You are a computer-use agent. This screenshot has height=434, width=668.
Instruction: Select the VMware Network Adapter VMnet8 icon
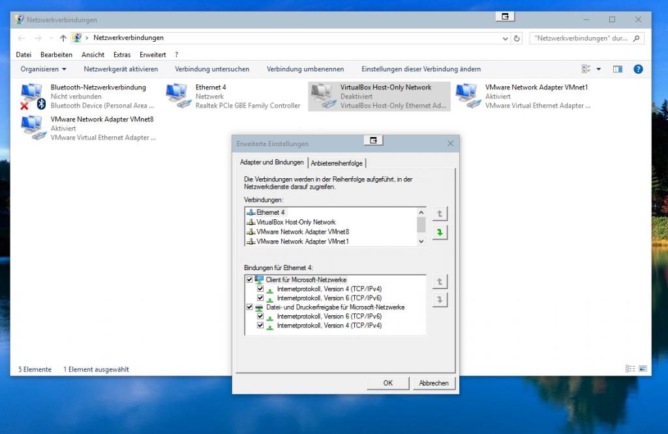click(x=33, y=127)
